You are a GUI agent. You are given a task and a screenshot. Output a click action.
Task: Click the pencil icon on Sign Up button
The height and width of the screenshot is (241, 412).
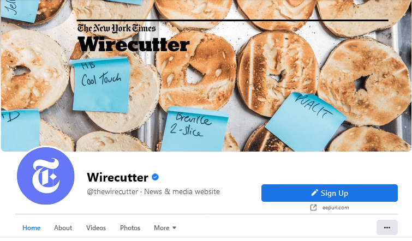coord(314,193)
